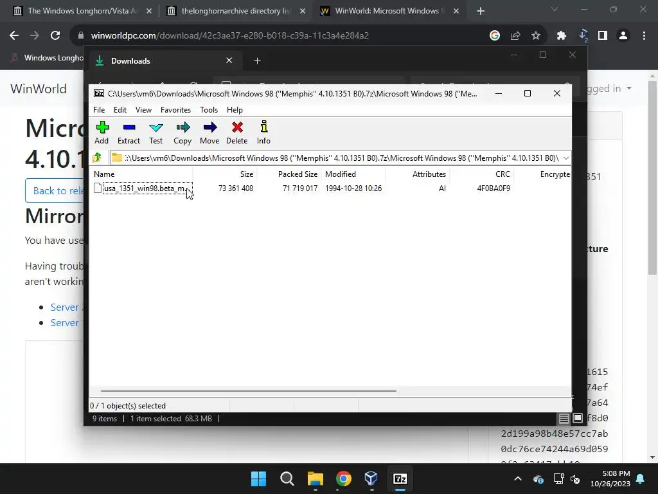Open the Favorites menu

pyautogui.click(x=175, y=109)
